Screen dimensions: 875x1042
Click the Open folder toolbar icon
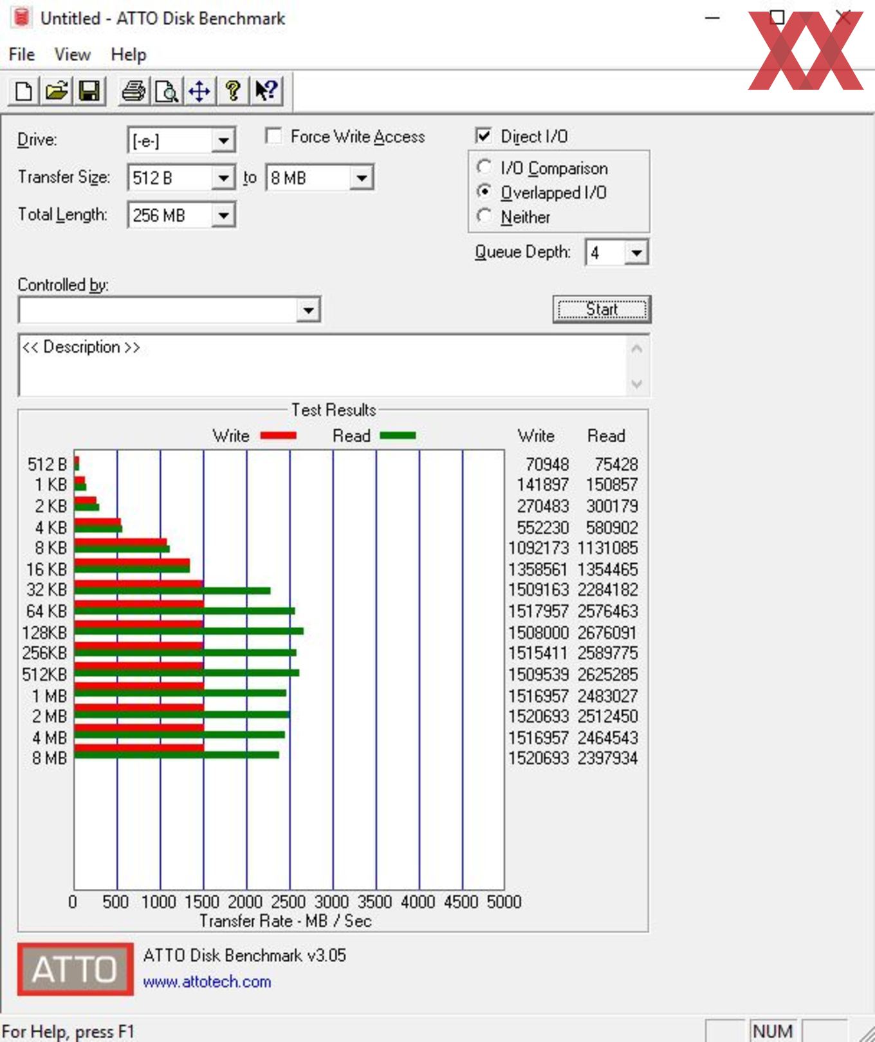click(x=57, y=91)
